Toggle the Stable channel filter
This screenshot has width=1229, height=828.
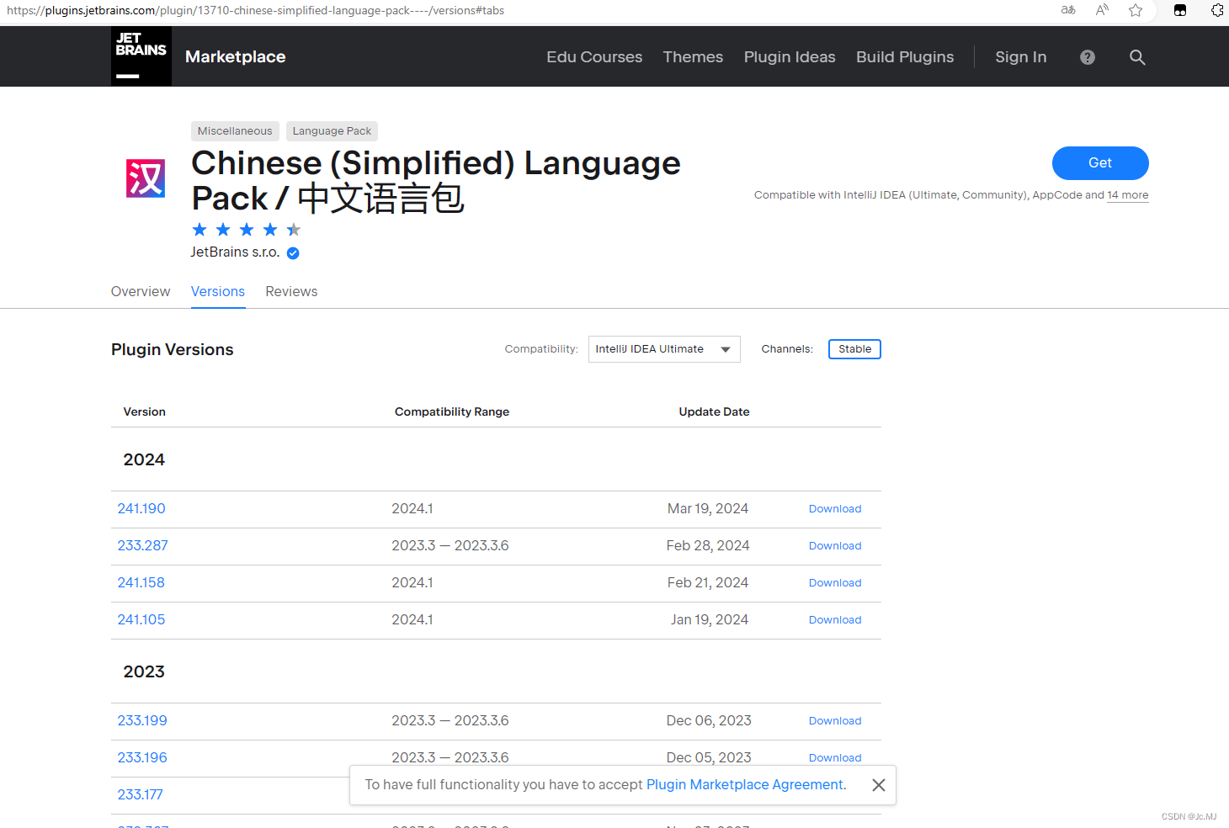pos(854,349)
